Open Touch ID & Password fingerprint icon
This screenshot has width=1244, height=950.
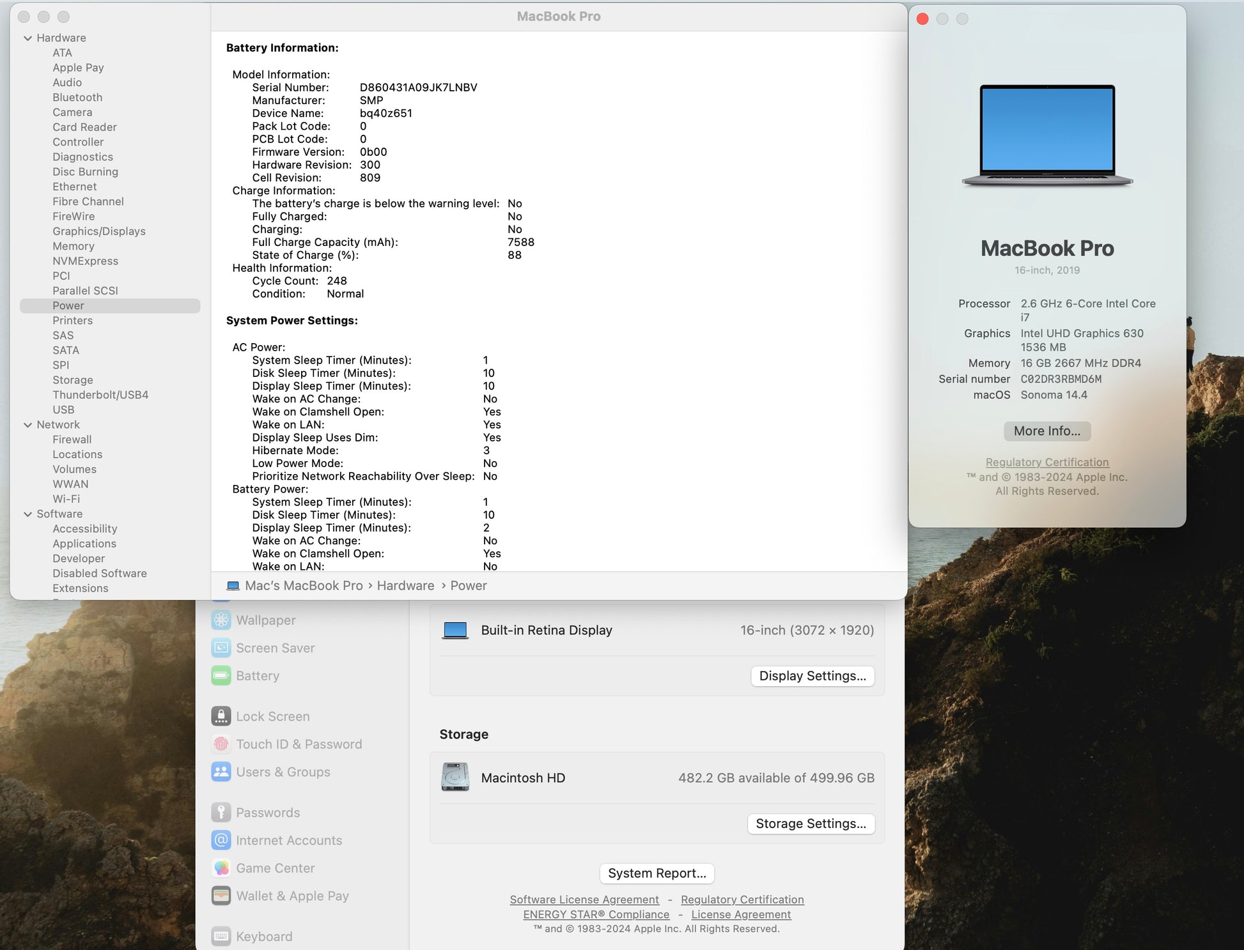tap(221, 744)
